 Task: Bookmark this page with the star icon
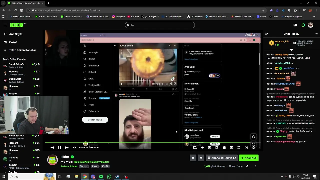(263, 10)
